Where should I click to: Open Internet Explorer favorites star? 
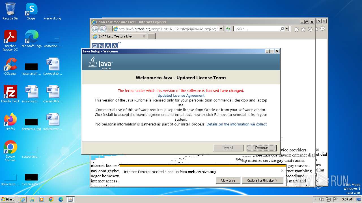tap(303, 29)
